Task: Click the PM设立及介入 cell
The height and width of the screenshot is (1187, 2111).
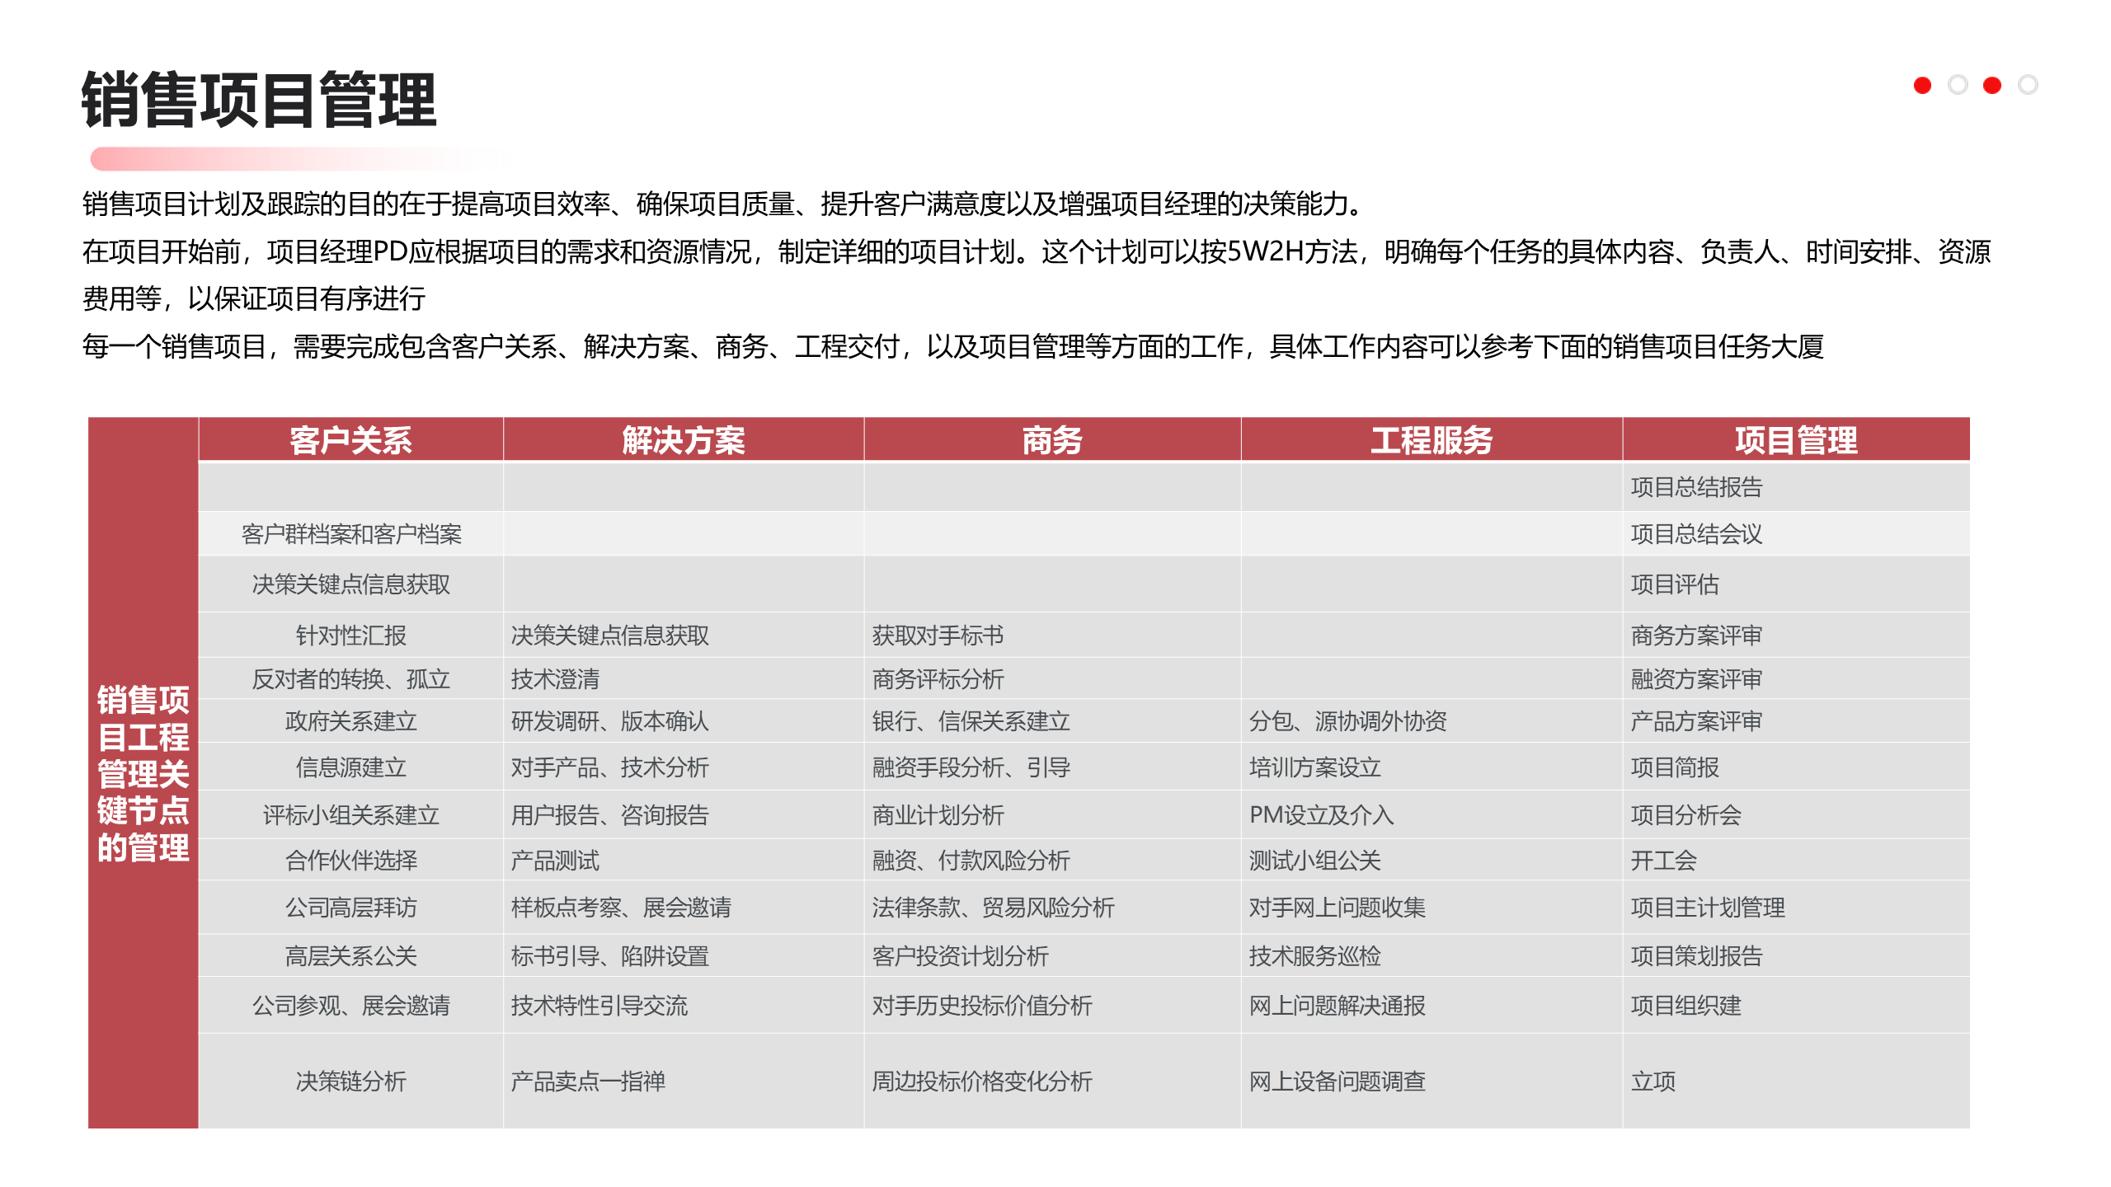Action: [1321, 815]
